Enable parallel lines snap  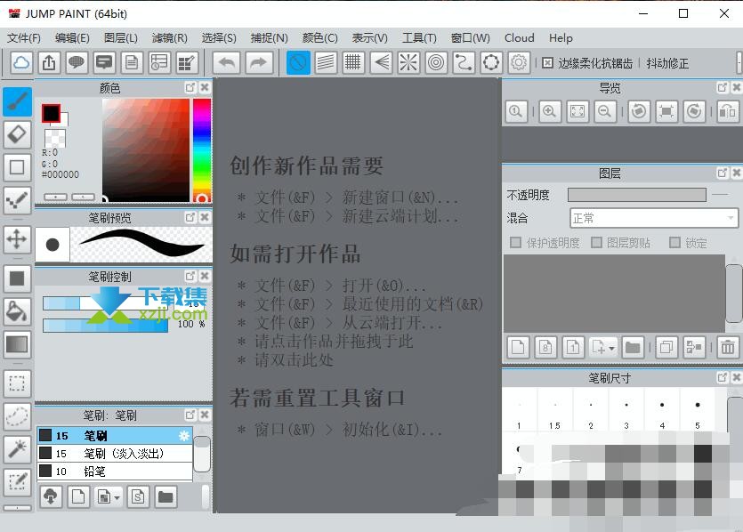[326, 62]
